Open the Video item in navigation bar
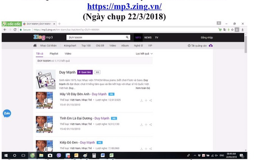Screen dimensions: 254x160 coord(113,46)
